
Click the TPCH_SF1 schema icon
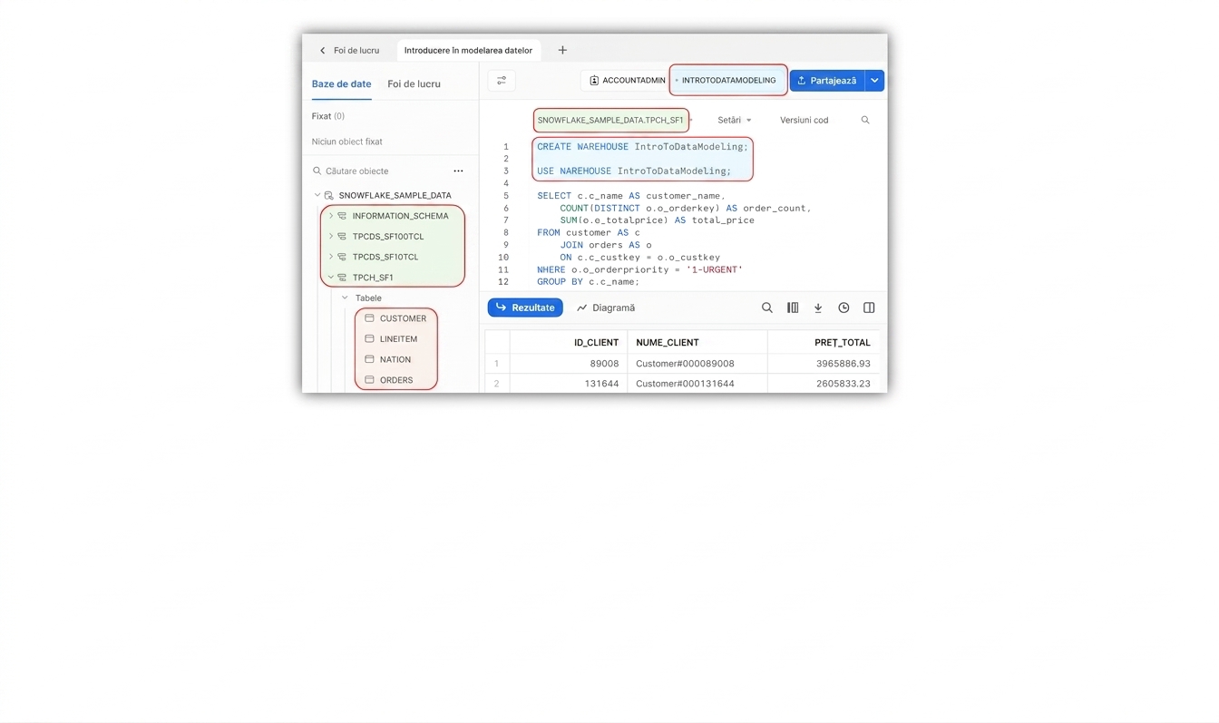(342, 278)
